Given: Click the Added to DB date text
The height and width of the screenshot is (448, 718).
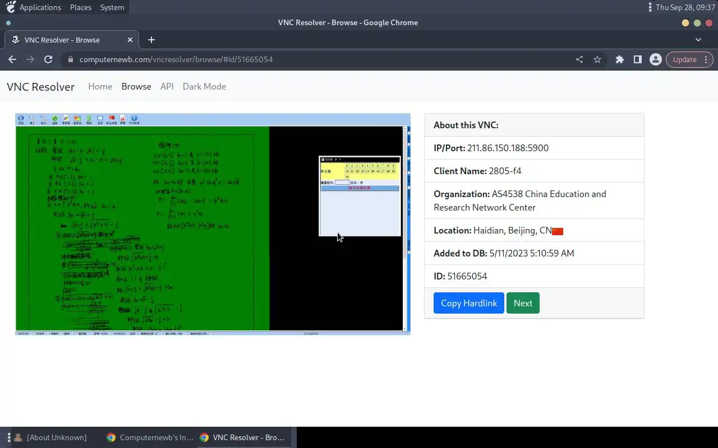Looking at the screenshot, I should tap(531, 253).
